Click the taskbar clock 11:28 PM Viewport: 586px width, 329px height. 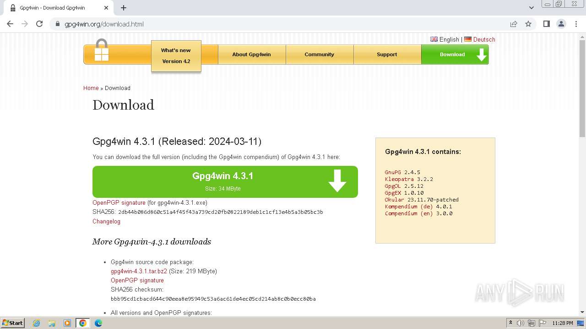(x=563, y=323)
